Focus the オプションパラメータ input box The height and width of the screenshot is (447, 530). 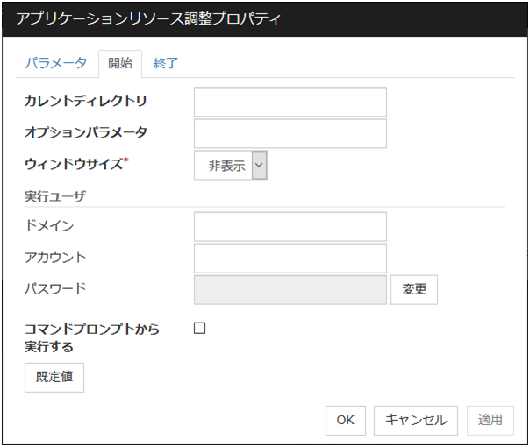(290, 133)
